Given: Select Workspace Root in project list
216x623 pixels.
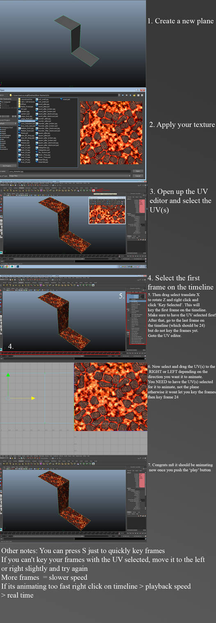Looking at the screenshot, I should pos(7,127).
